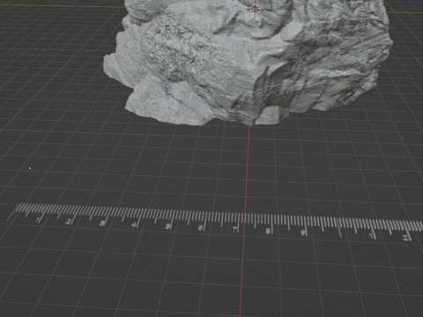This screenshot has height=317, width=423.
Task: Click the ruler's number 5 mark
Action: (167, 226)
